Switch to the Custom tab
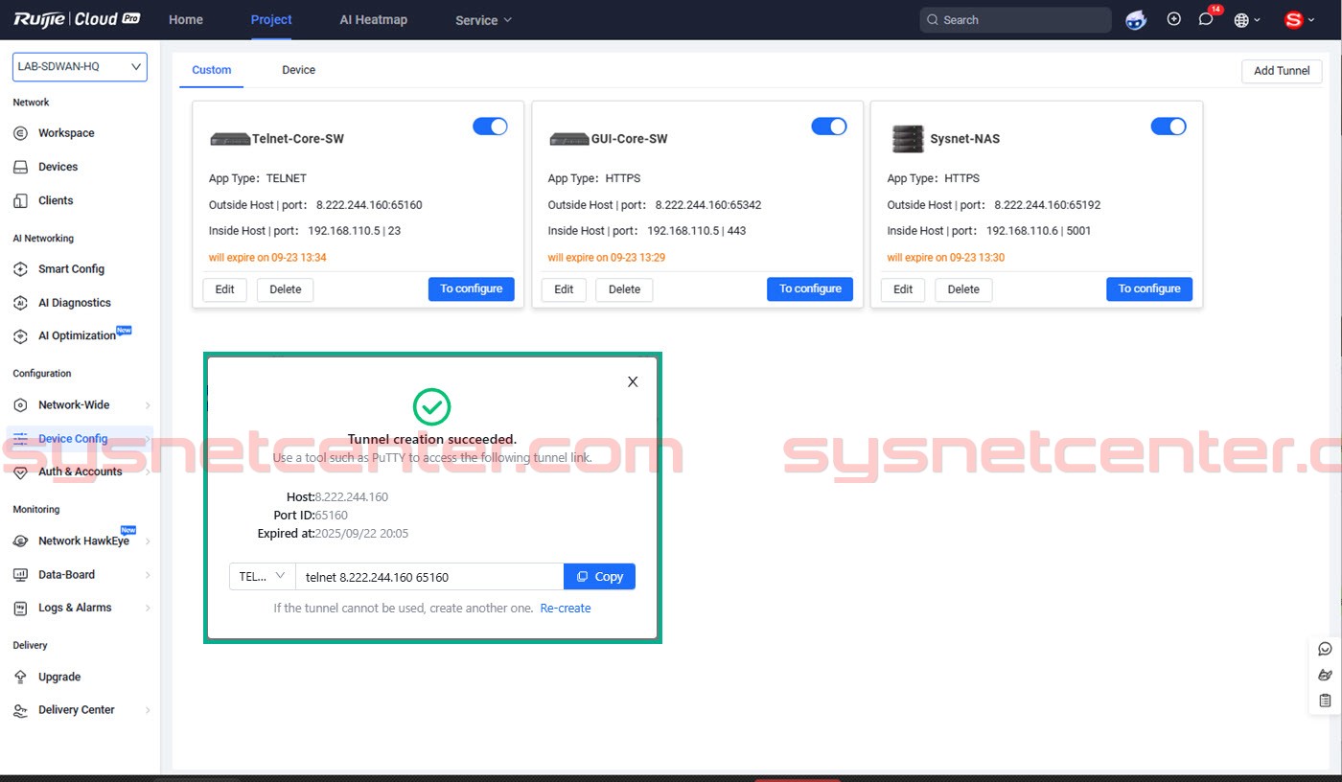This screenshot has width=1342, height=782. [212, 70]
